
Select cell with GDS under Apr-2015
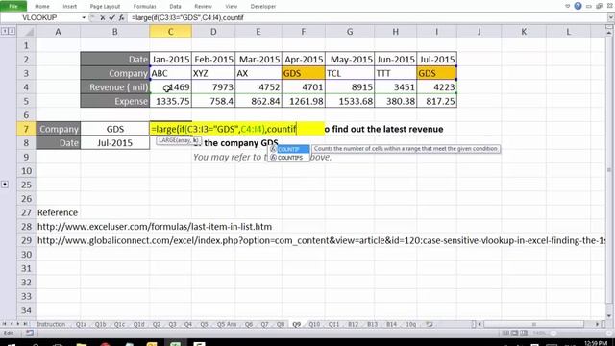coord(304,73)
